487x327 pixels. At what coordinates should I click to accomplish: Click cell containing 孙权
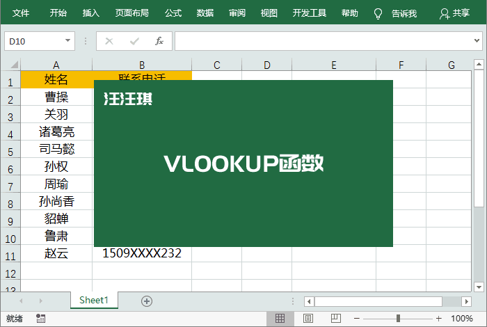(56, 166)
